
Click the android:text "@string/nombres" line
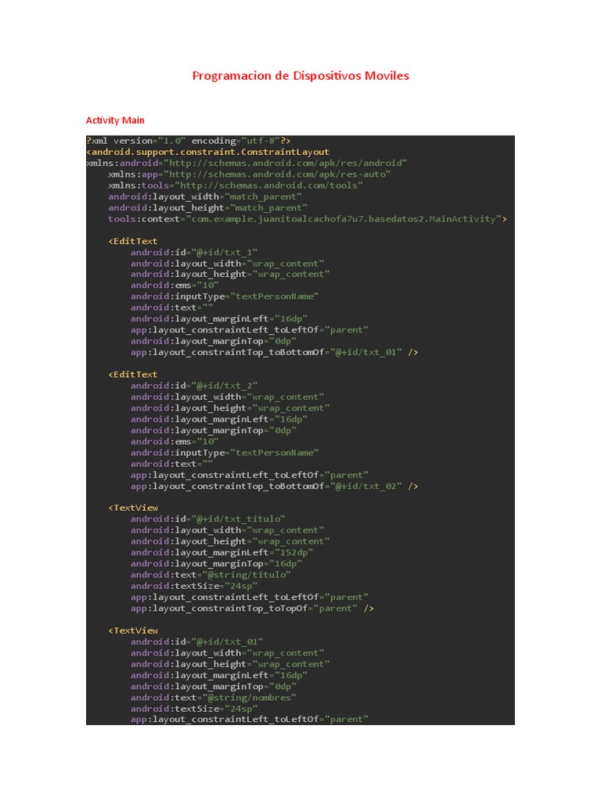(214, 697)
